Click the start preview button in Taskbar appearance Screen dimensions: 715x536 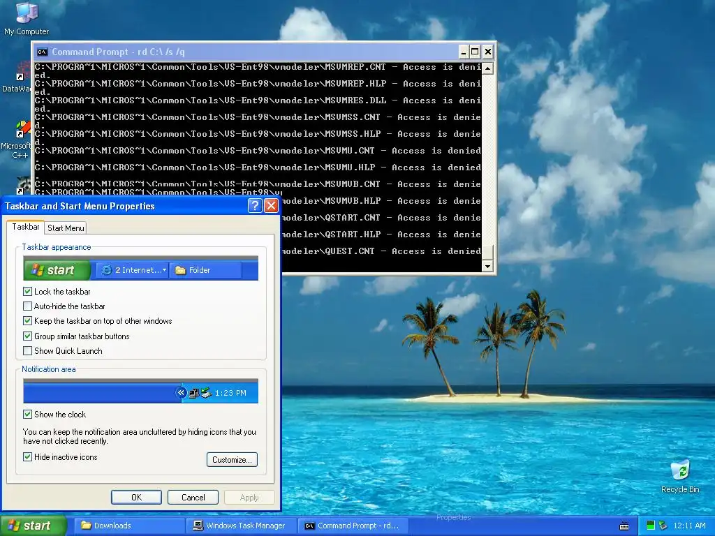pyautogui.click(x=57, y=270)
